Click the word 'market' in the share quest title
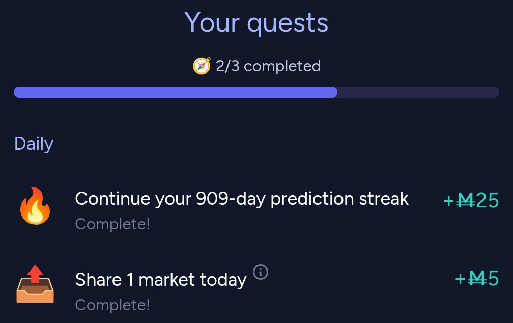513x323 pixels. coord(166,280)
